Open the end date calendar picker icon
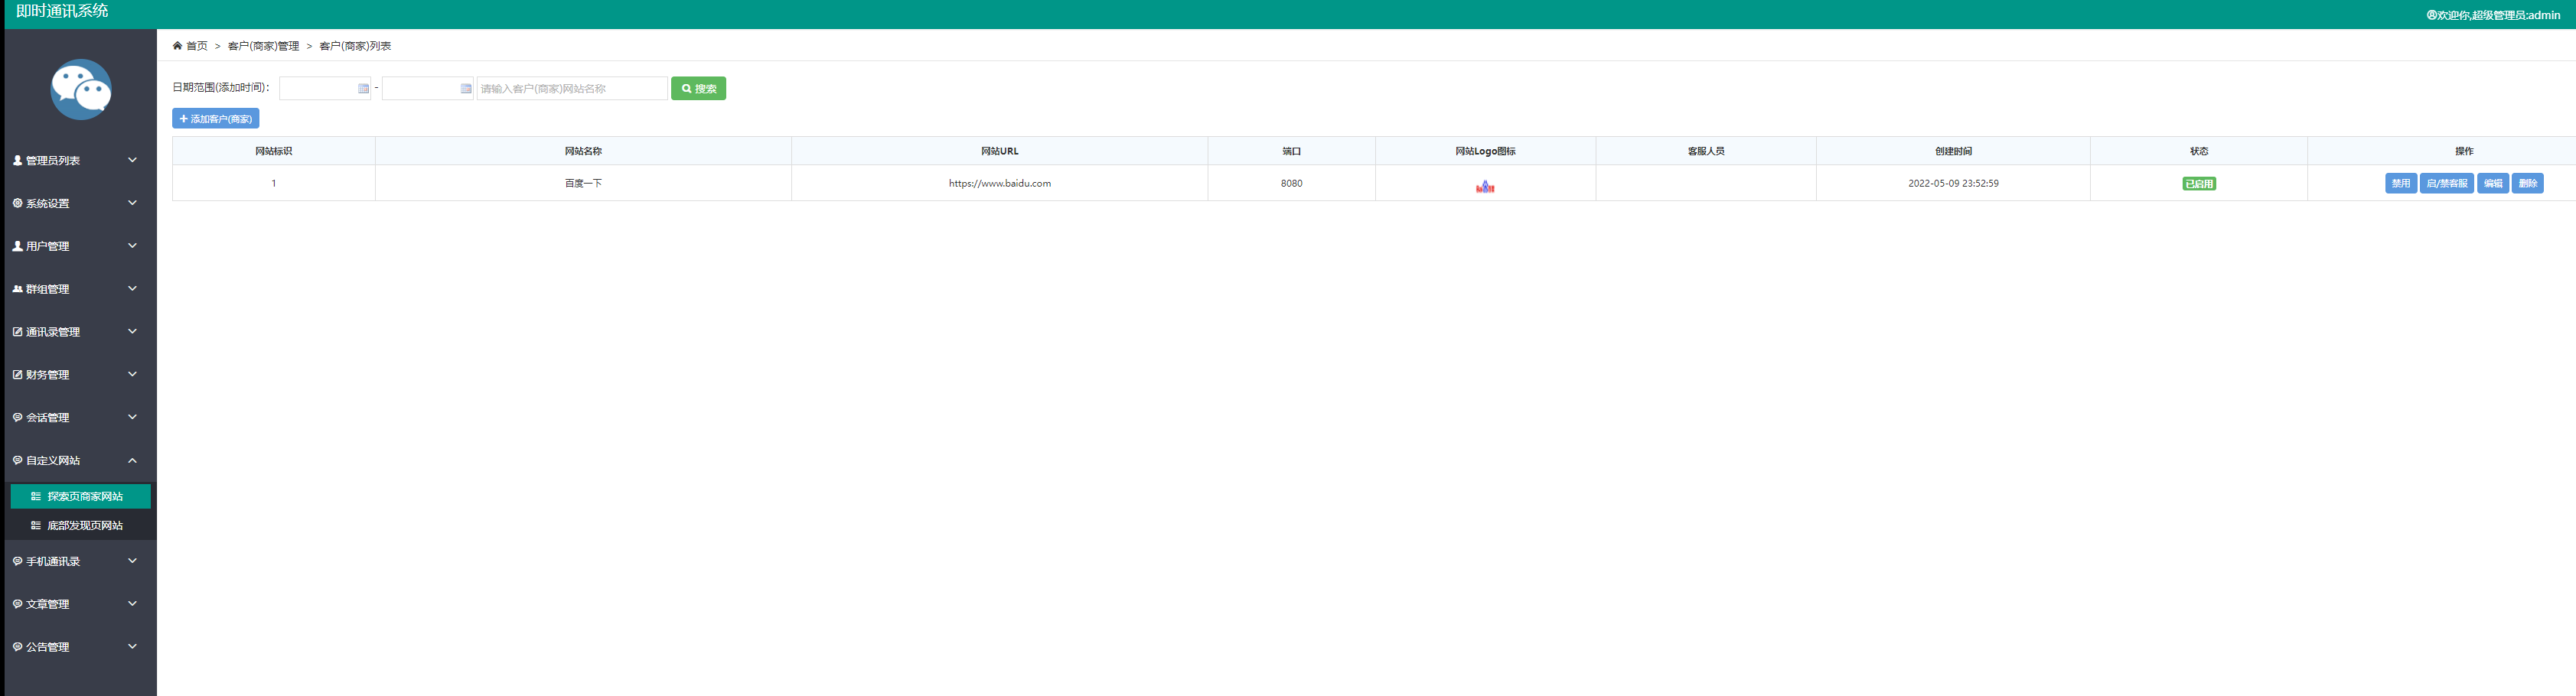Viewport: 2576px width, 696px height. [x=465, y=89]
